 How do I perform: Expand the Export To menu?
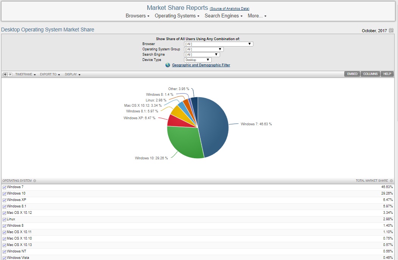point(50,74)
